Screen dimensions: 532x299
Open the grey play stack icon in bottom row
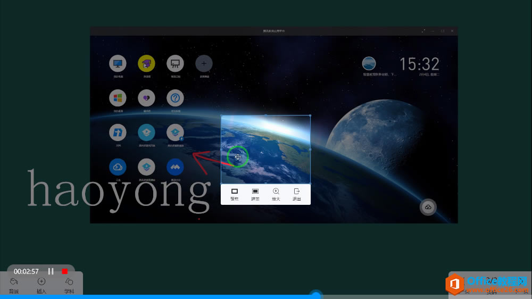147,167
